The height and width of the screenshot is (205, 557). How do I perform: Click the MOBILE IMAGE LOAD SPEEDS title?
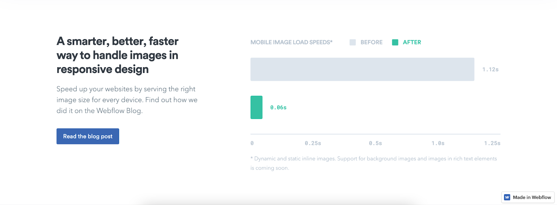coord(291,42)
